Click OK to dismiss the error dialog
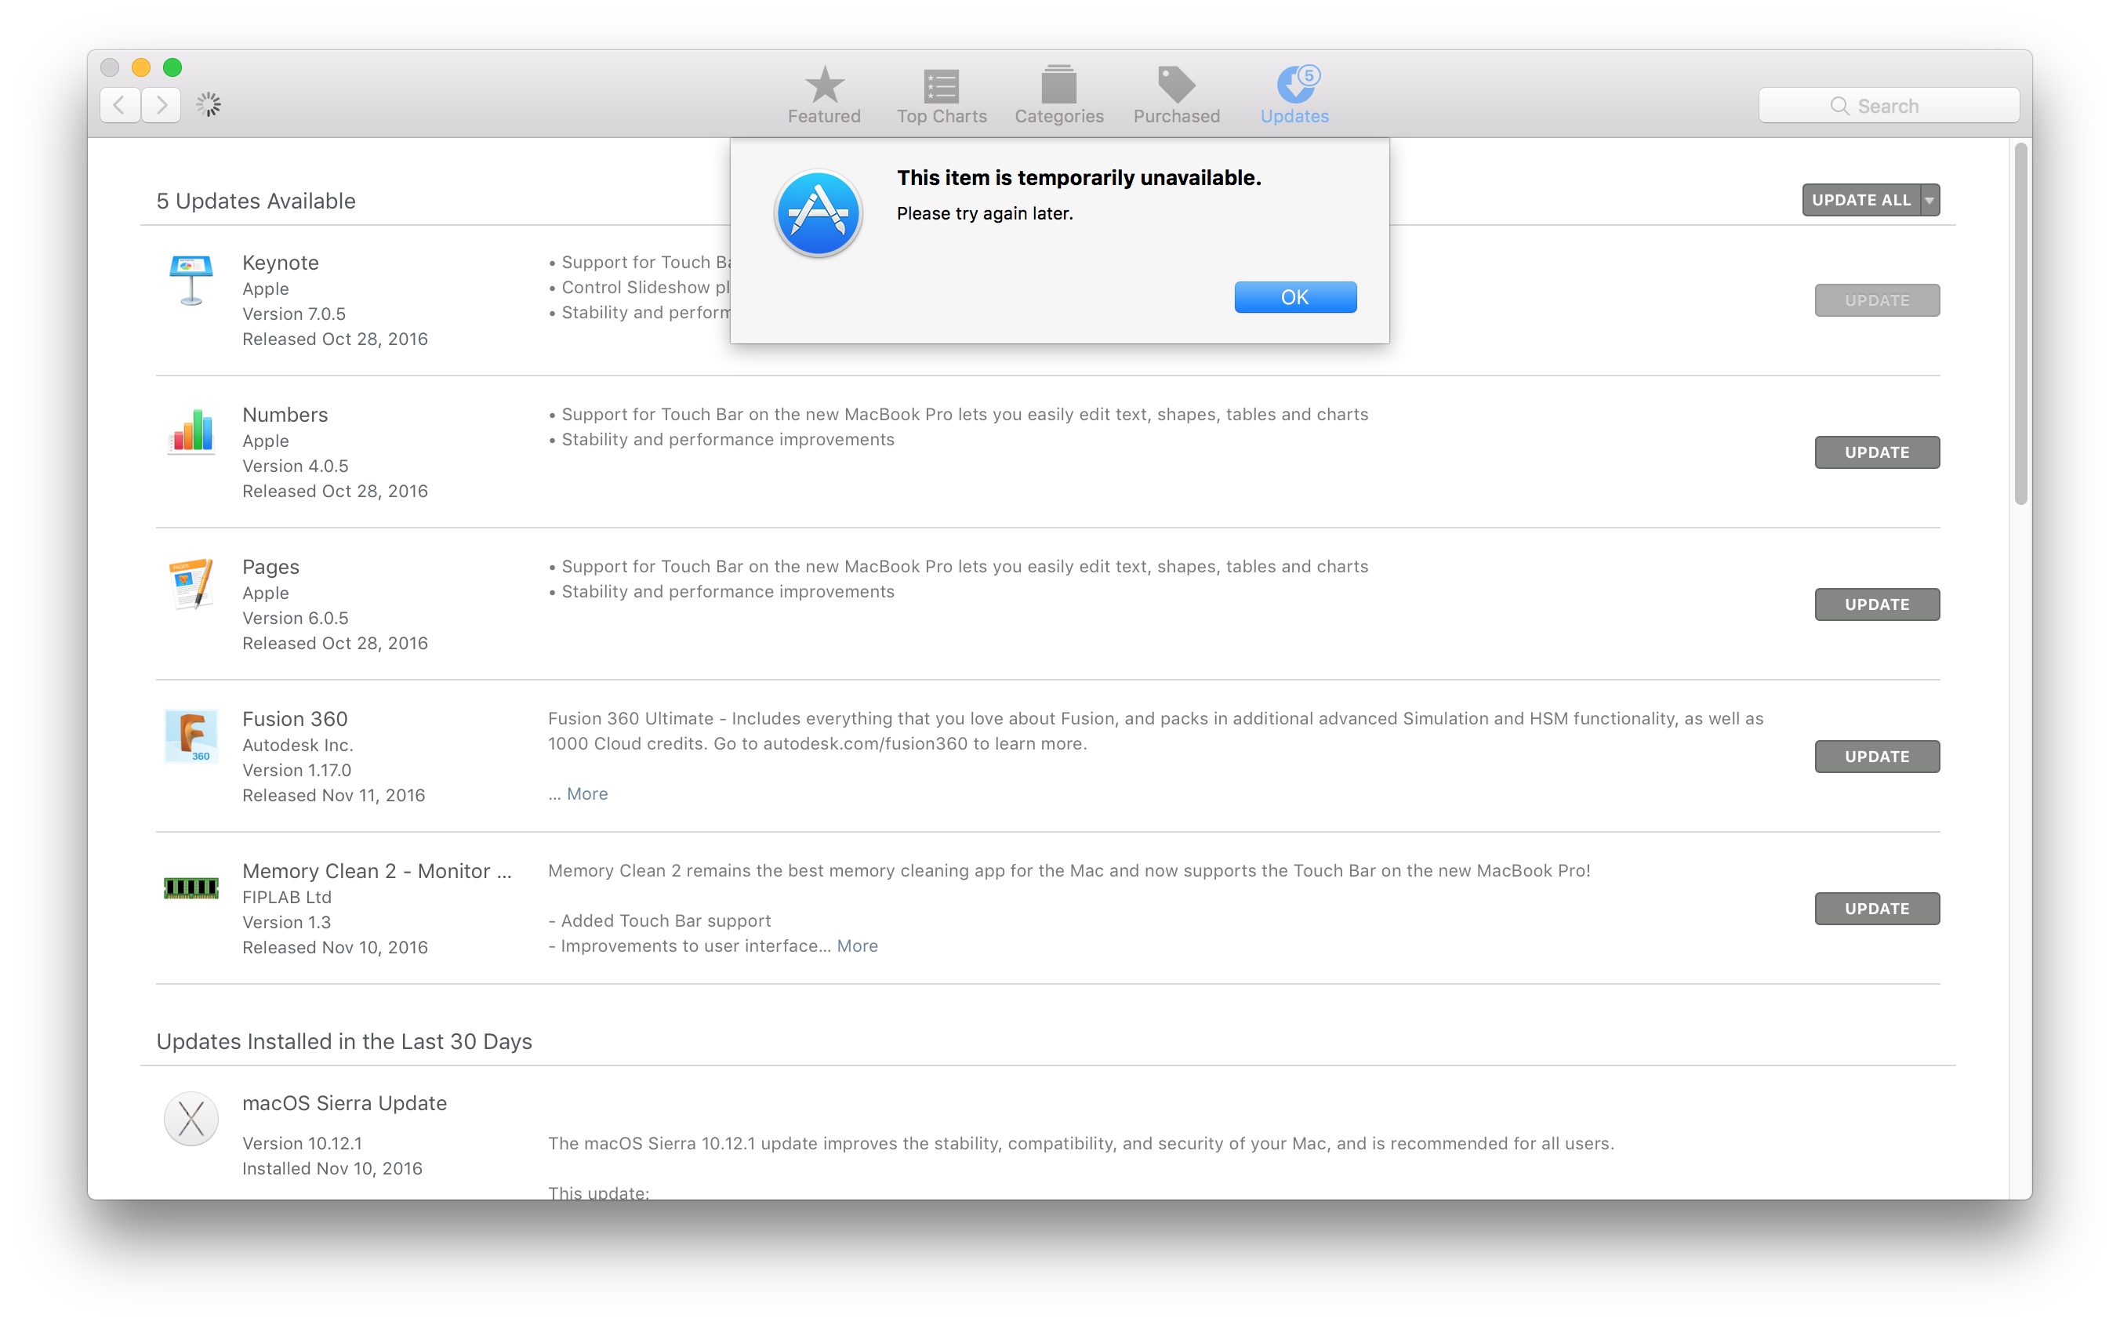This screenshot has height=1325, width=2120. click(1293, 298)
